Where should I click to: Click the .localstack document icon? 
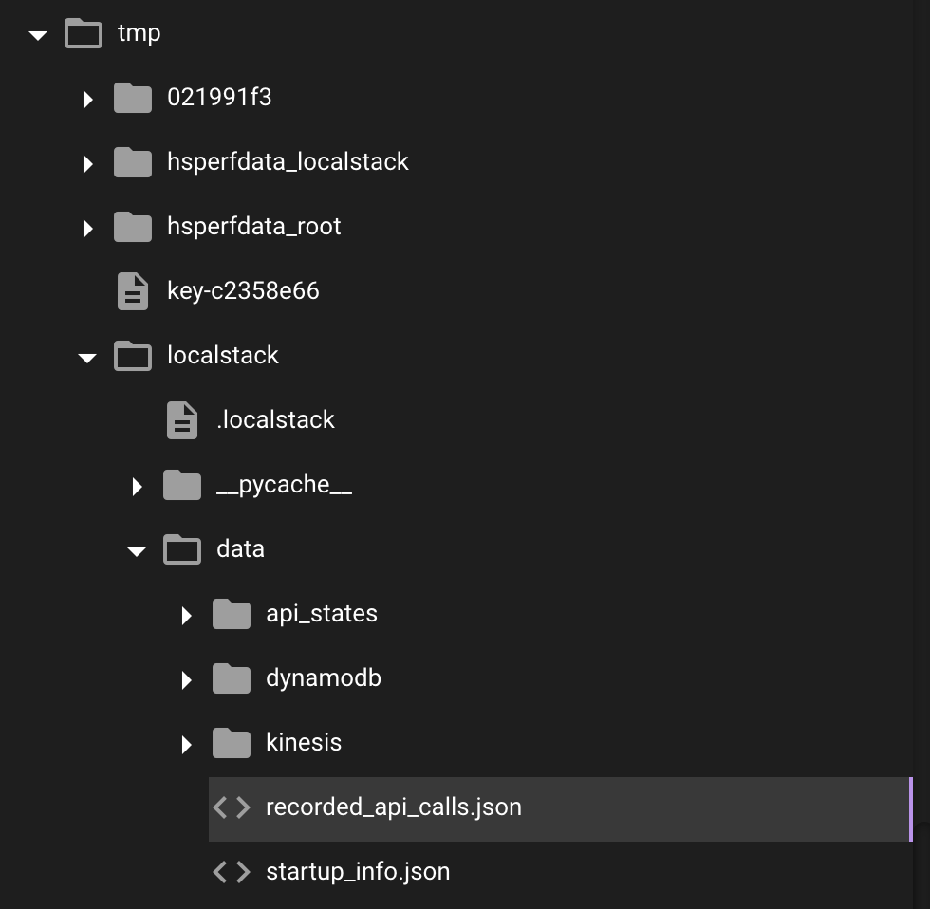point(182,420)
